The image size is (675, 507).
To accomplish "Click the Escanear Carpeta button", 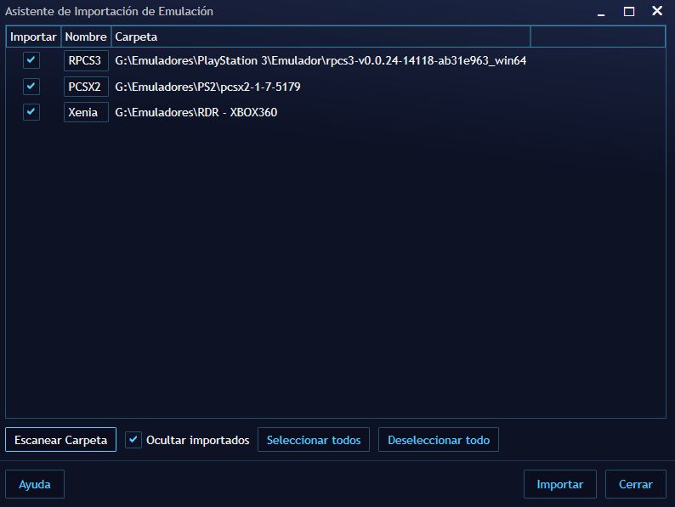I will pyautogui.click(x=60, y=440).
